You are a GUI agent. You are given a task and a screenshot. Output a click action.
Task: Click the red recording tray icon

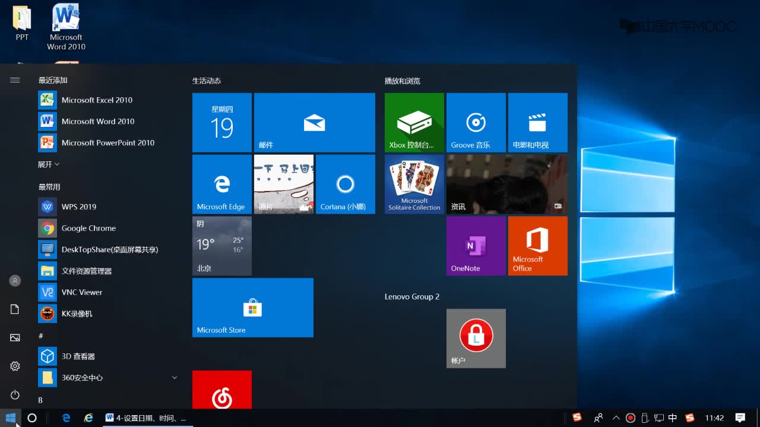631,418
